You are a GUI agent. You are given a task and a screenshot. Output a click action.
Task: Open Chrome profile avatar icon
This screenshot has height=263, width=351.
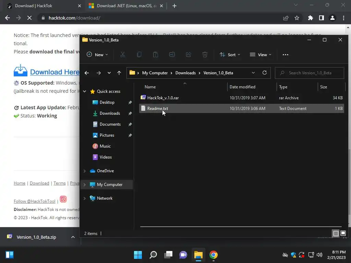[332, 18]
